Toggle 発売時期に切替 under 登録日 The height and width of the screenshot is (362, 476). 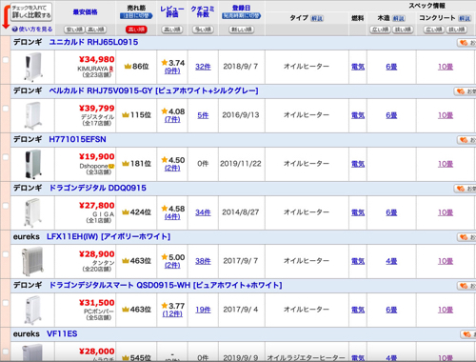pos(242,16)
